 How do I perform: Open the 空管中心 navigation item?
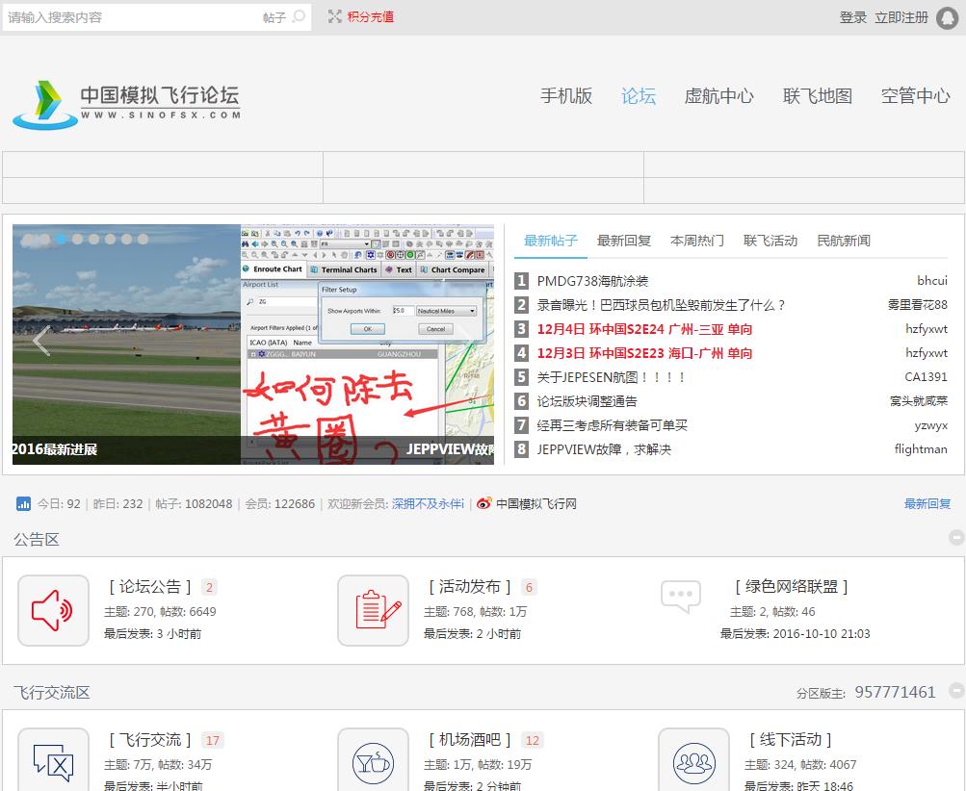pyautogui.click(x=916, y=96)
